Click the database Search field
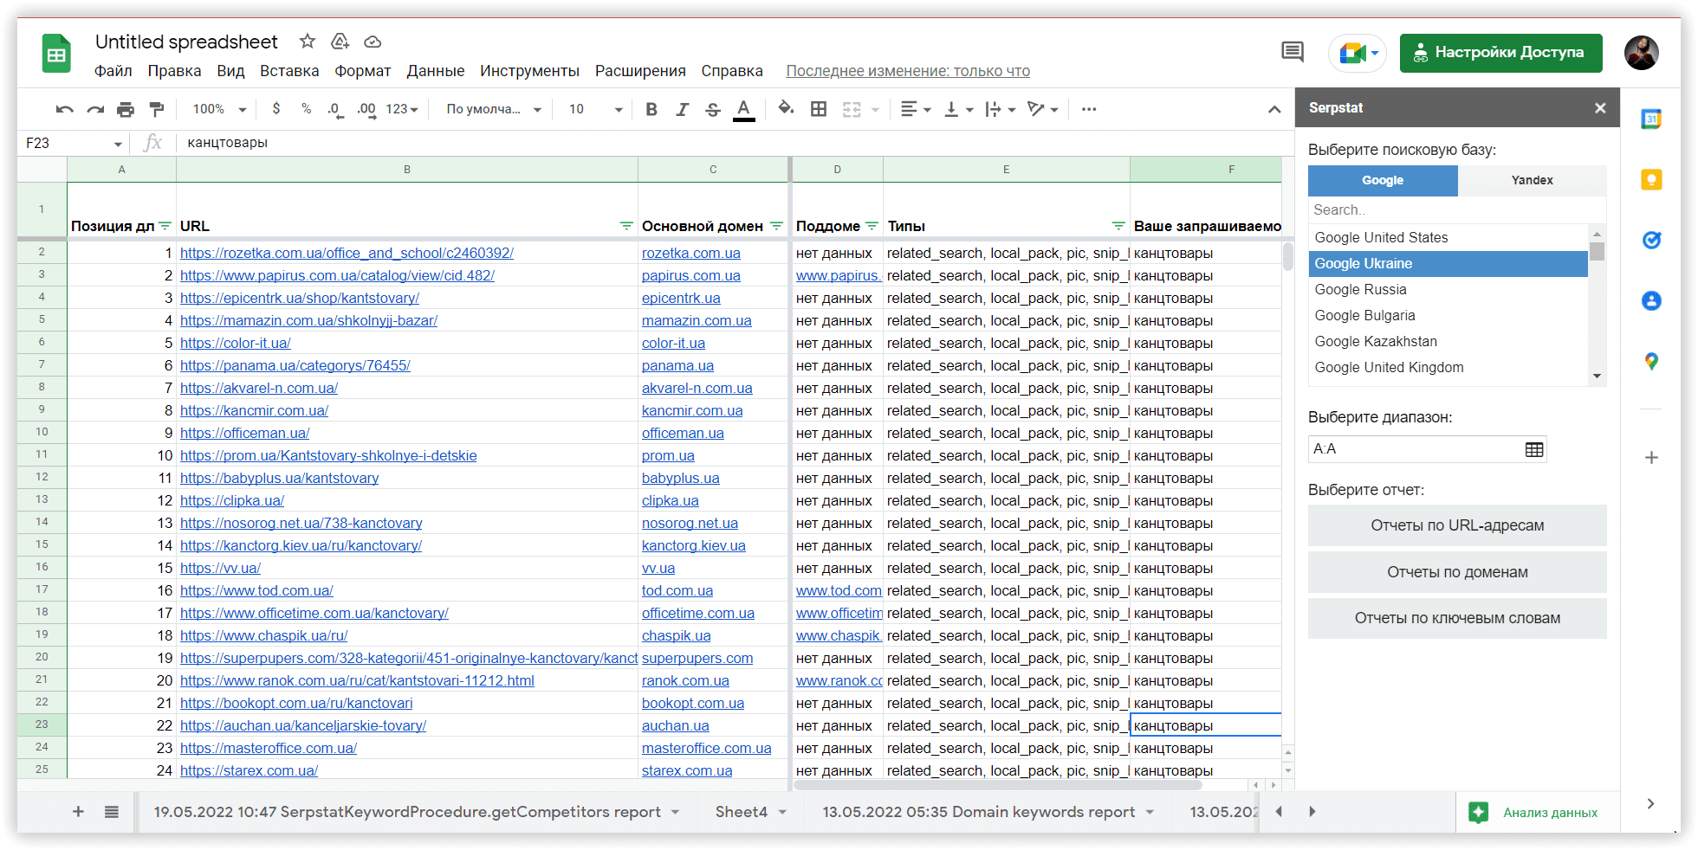 pos(1456,209)
